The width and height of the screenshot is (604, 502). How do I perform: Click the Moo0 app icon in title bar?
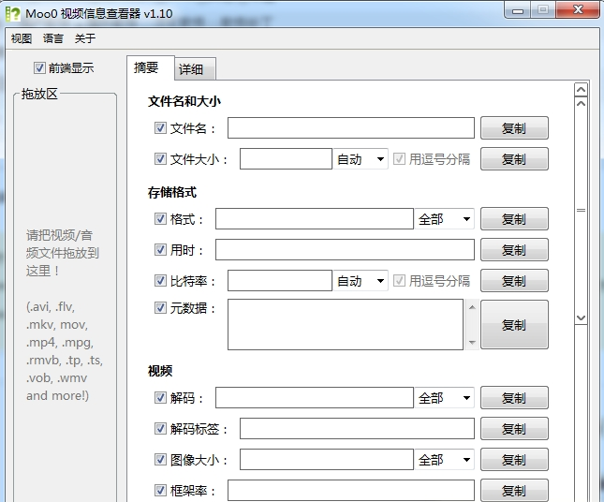13,12
